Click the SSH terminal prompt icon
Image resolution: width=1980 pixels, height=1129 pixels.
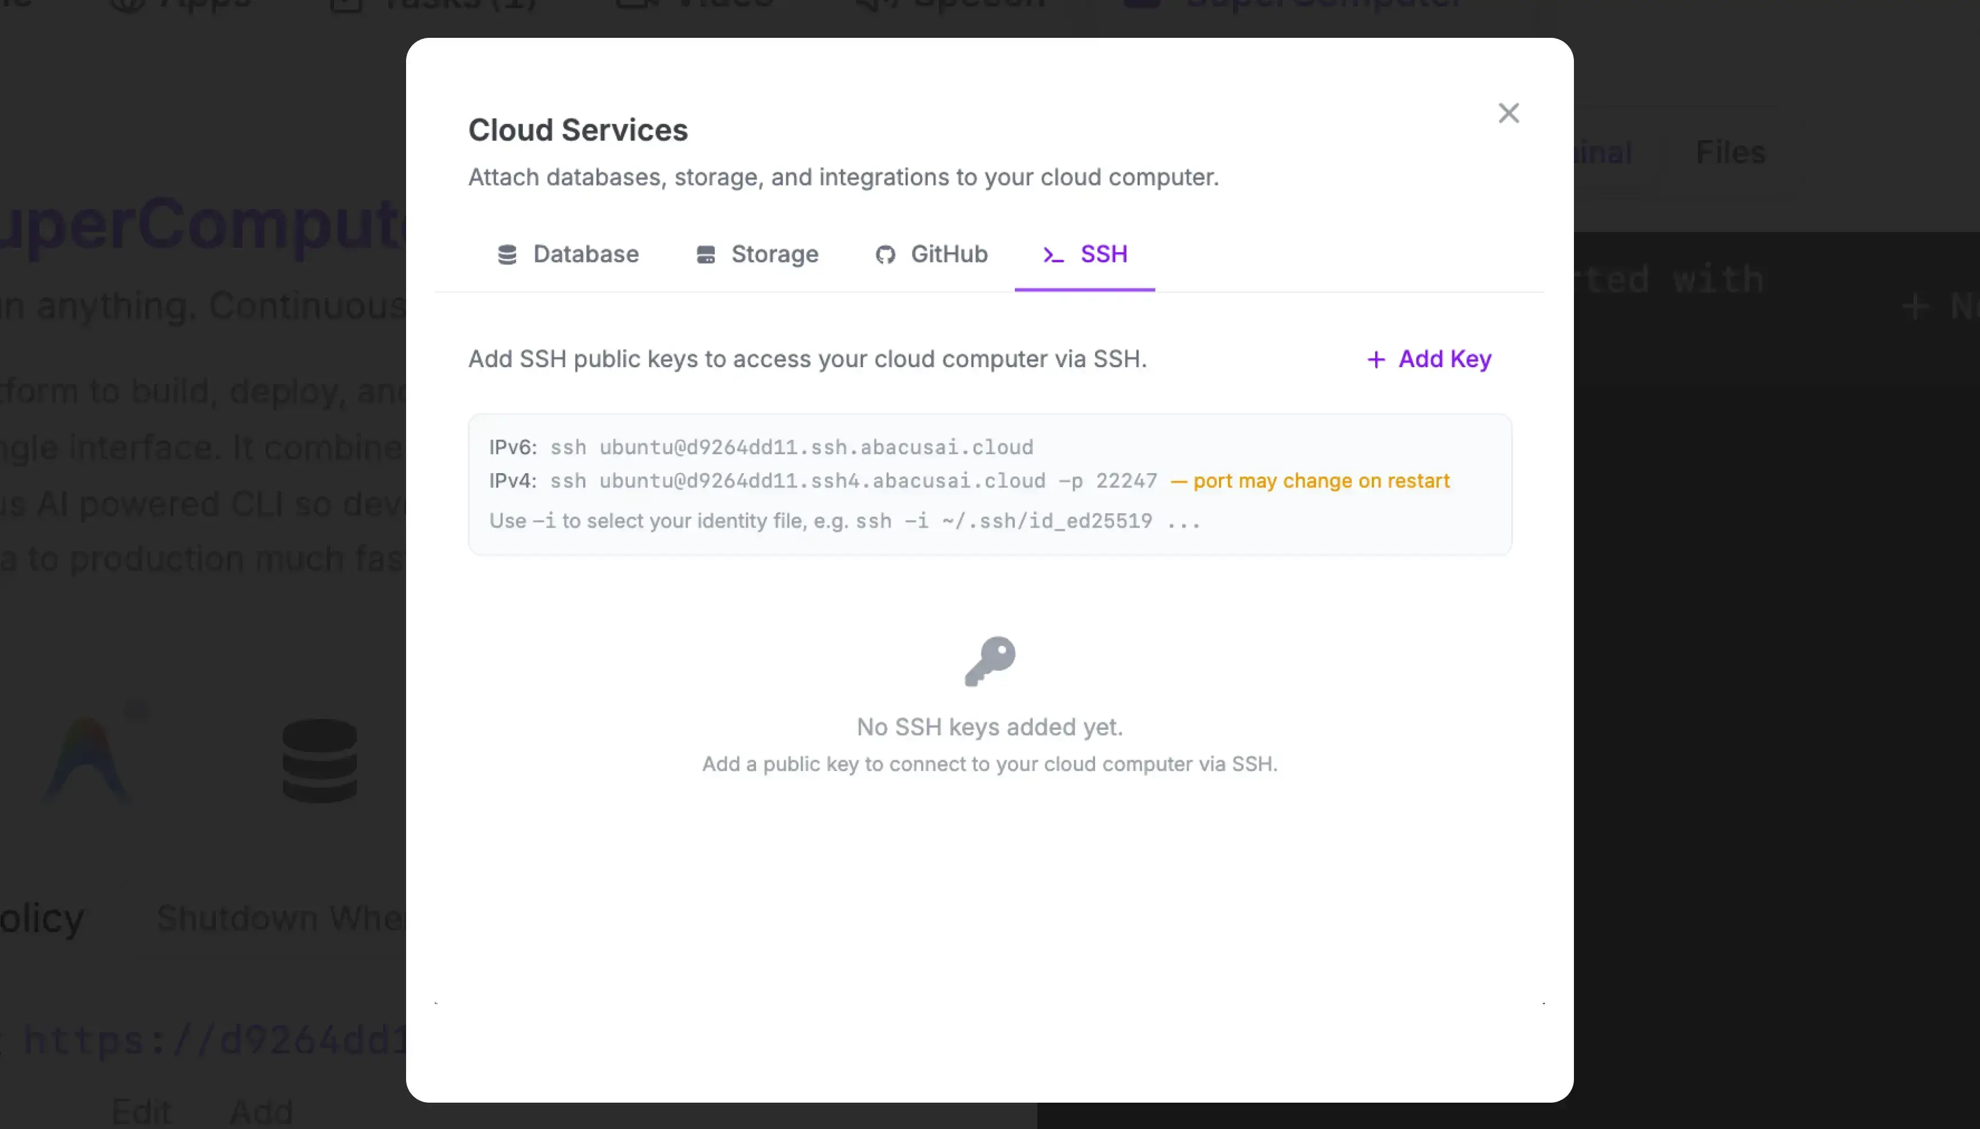click(x=1053, y=254)
